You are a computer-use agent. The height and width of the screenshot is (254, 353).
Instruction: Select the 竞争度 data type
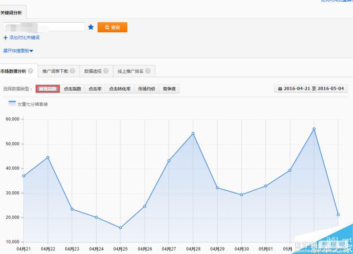point(169,89)
